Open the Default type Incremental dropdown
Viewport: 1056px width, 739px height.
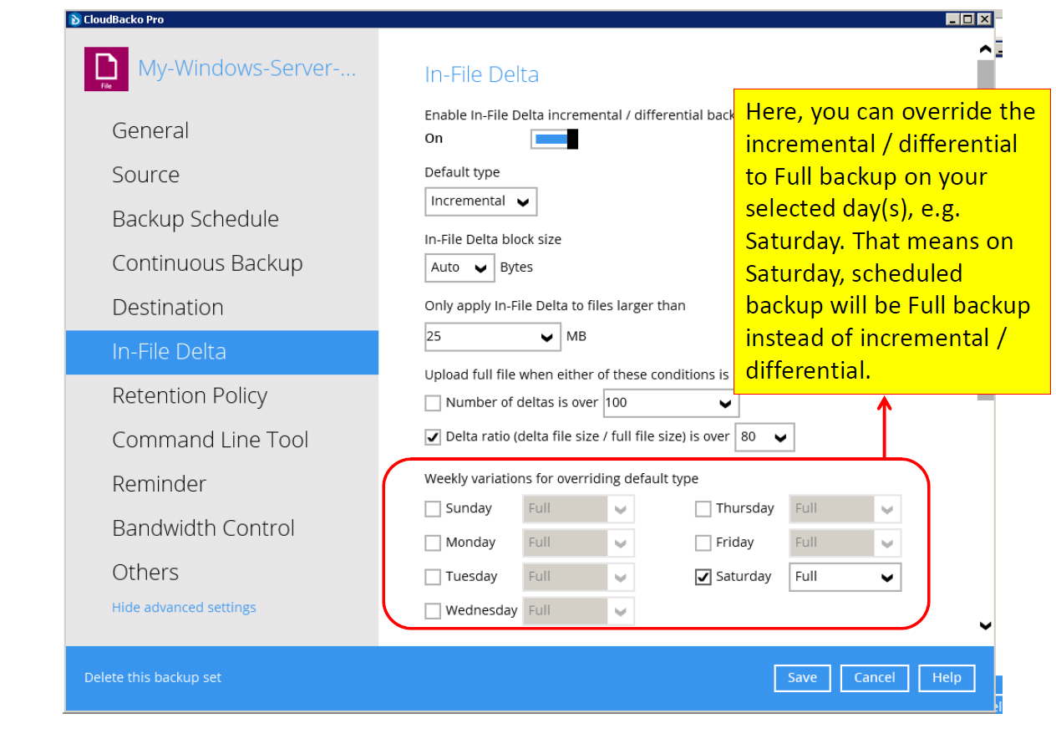pyautogui.click(x=480, y=201)
